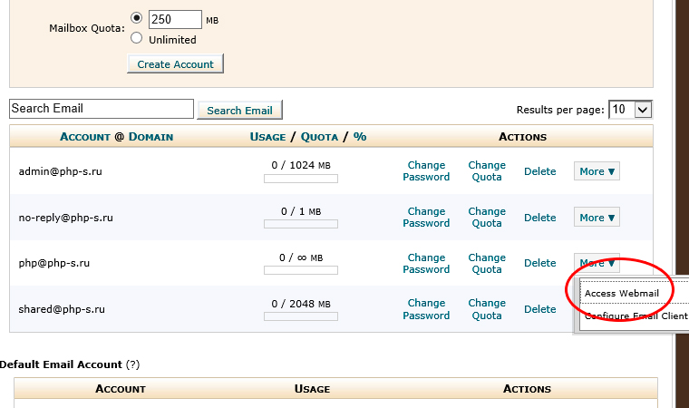Choose Configure Email Client from the menu
The width and height of the screenshot is (689, 408).
[x=636, y=316]
